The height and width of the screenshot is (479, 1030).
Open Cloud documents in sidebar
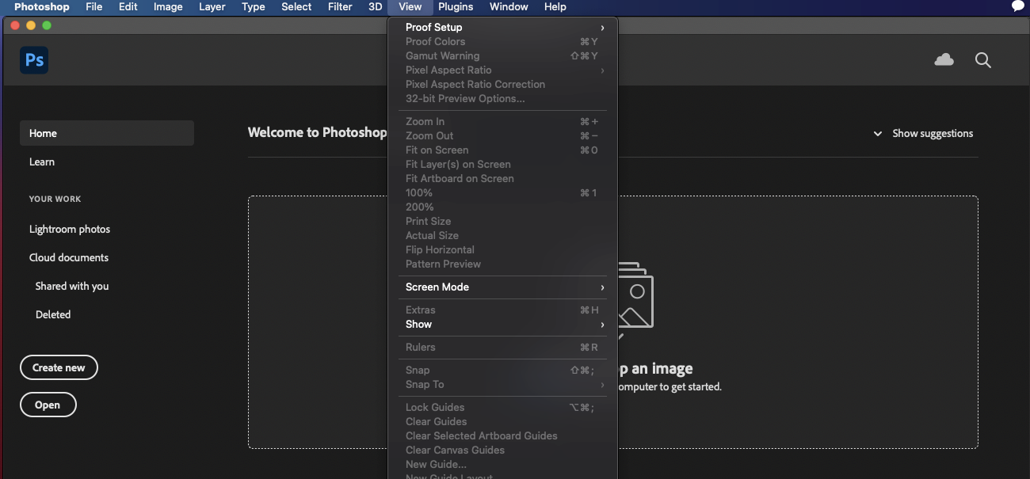pyautogui.click(x=69, y=257)
